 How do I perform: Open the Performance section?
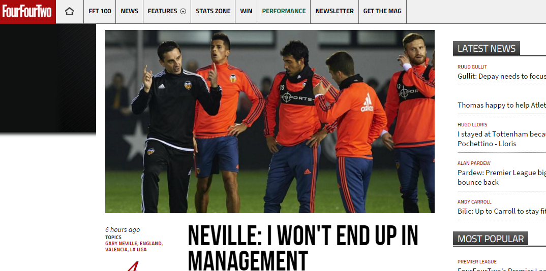[x=284, y=11]
